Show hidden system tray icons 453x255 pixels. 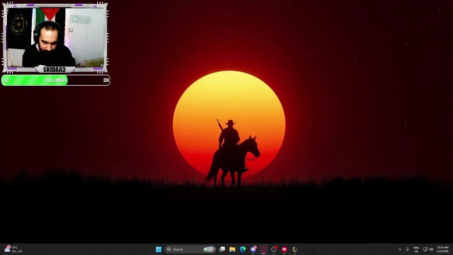[x=400, y=249]
